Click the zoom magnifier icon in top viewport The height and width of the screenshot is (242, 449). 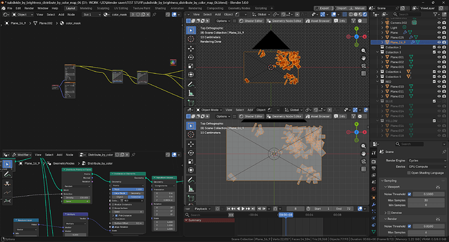click(x=363, y=51)
